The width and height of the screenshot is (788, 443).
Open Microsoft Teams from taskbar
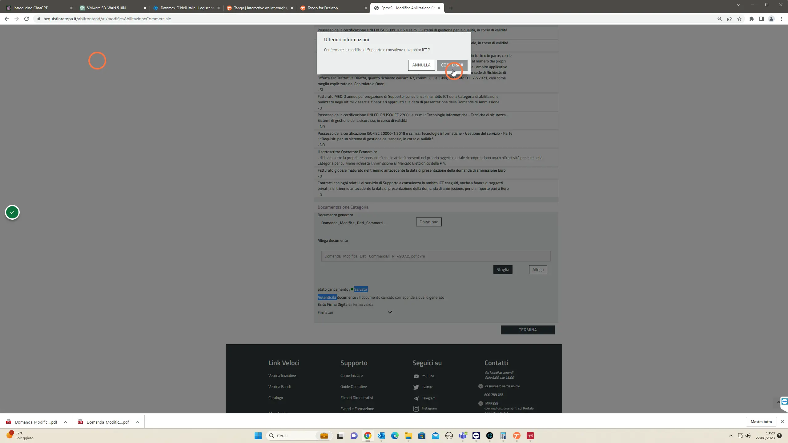463,436
